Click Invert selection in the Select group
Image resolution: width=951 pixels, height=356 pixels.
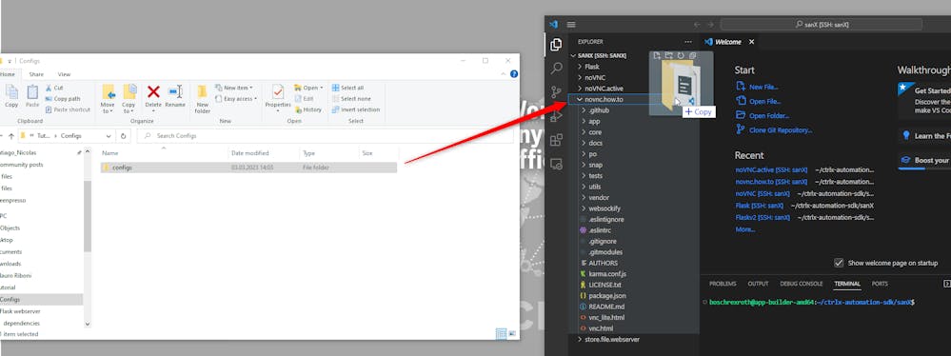coord(355,109)
